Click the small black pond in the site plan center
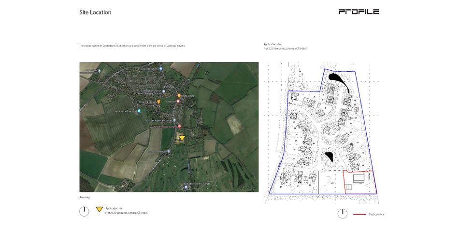 coord(330,156)
